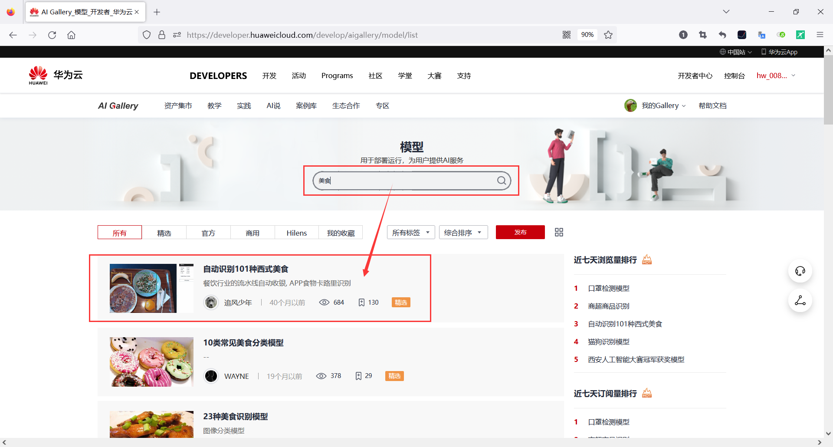The image size is (833, 447).
Task: Click the screenshot icon in browser toolbar
Action: point(703,35)
